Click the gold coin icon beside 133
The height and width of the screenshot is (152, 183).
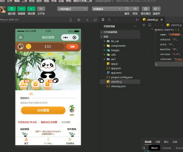coord(28,46)
